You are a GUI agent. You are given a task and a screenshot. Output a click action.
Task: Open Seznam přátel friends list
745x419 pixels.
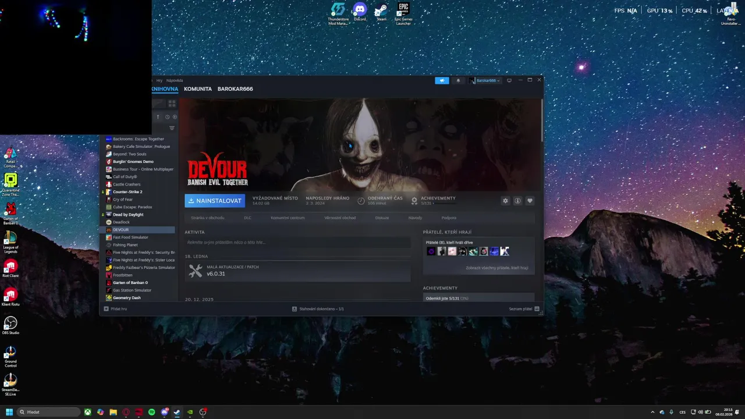pyautogui.click(x=524, y=309)
